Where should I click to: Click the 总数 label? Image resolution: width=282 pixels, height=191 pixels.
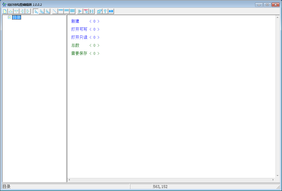tap(75, 45)
